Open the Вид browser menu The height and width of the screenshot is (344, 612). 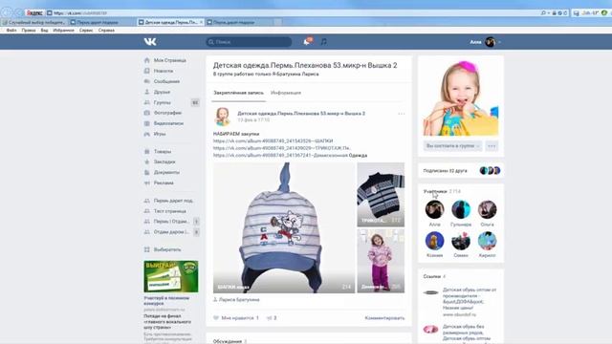[x=45, y=30]
